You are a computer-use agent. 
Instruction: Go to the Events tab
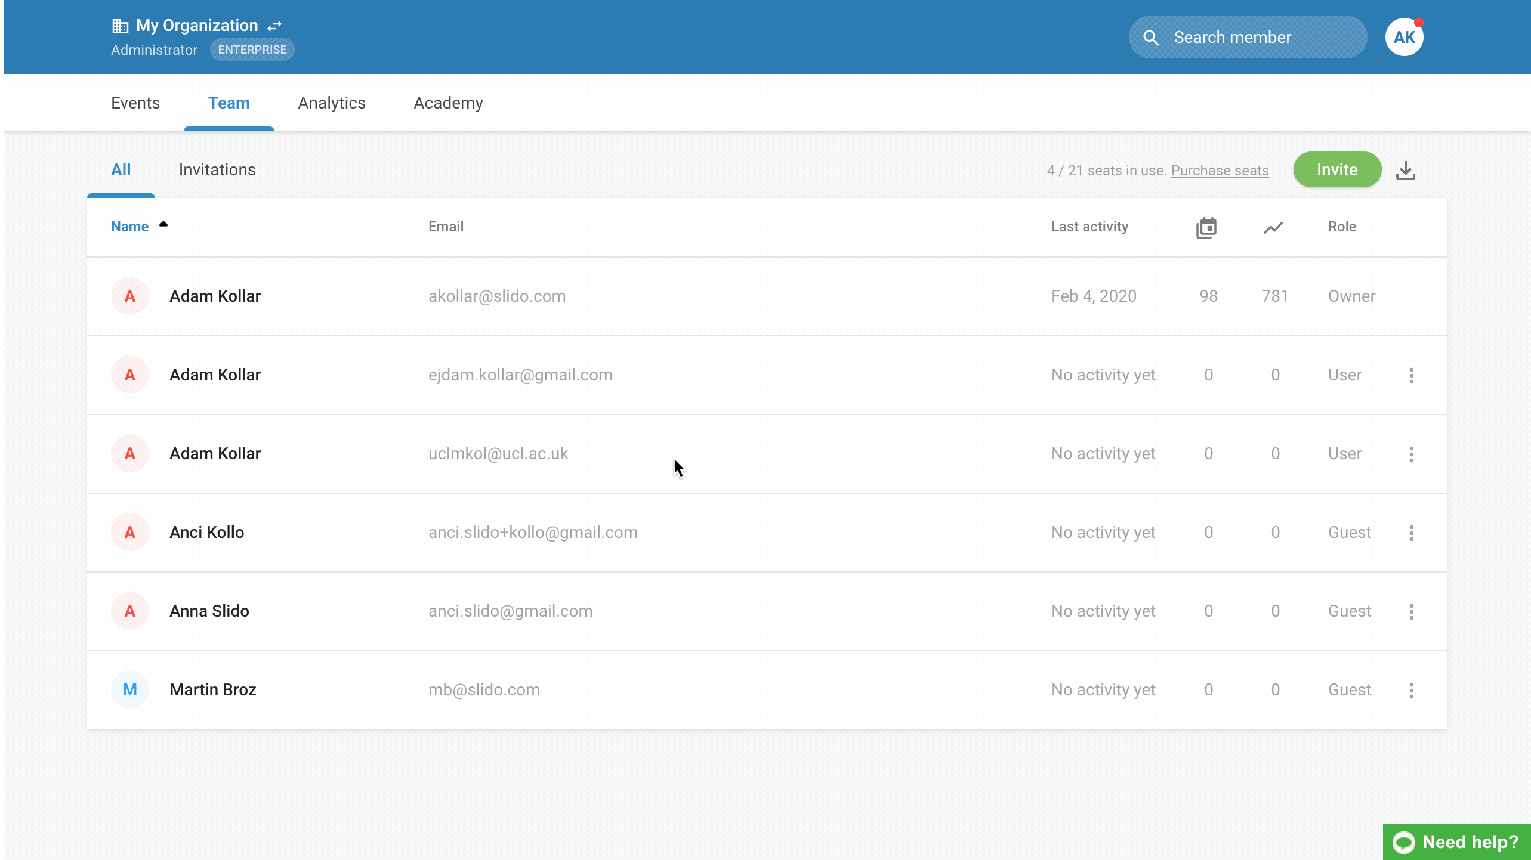[x=135, y=103]
